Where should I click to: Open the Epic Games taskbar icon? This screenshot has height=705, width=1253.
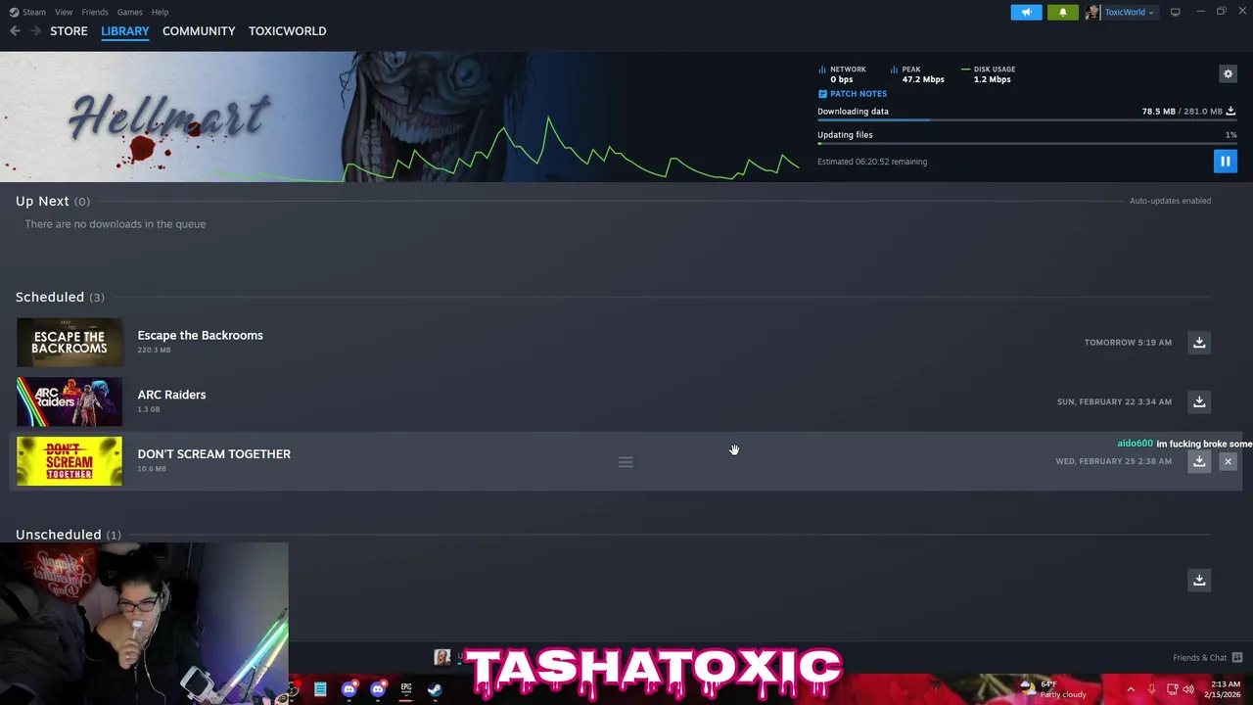point(406,689)
